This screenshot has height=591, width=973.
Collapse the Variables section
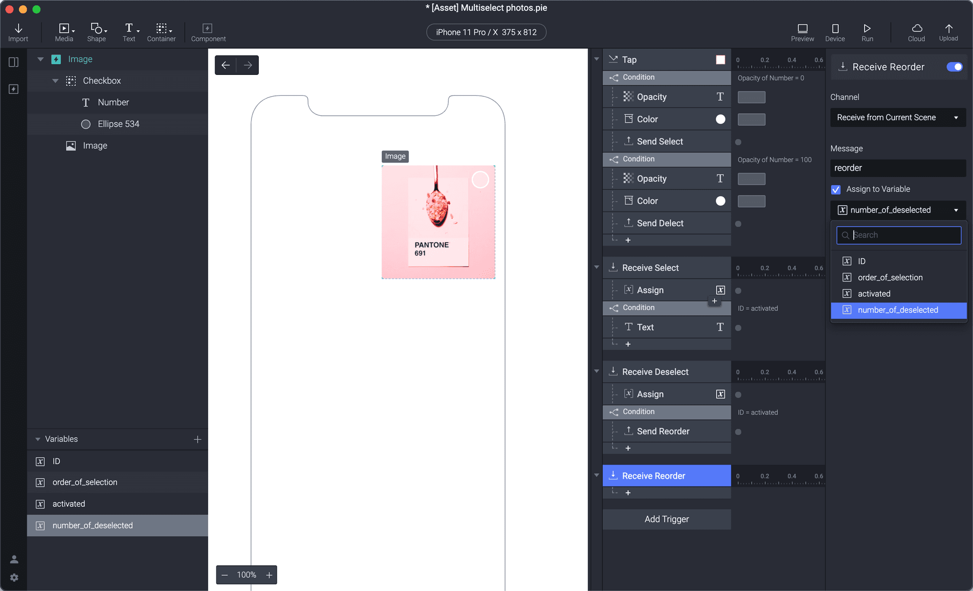[x=38, y=439]
